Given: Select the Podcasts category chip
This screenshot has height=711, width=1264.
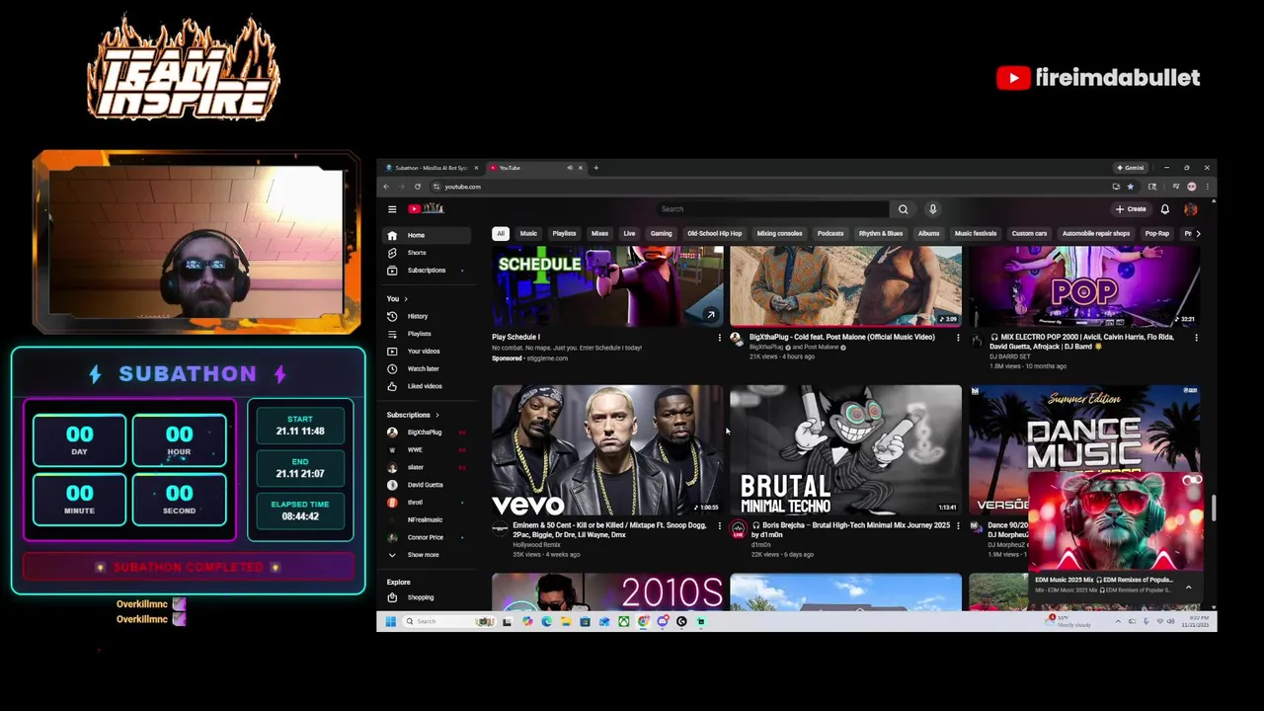Looking at the screenshot, I should [x=830, y=234].
